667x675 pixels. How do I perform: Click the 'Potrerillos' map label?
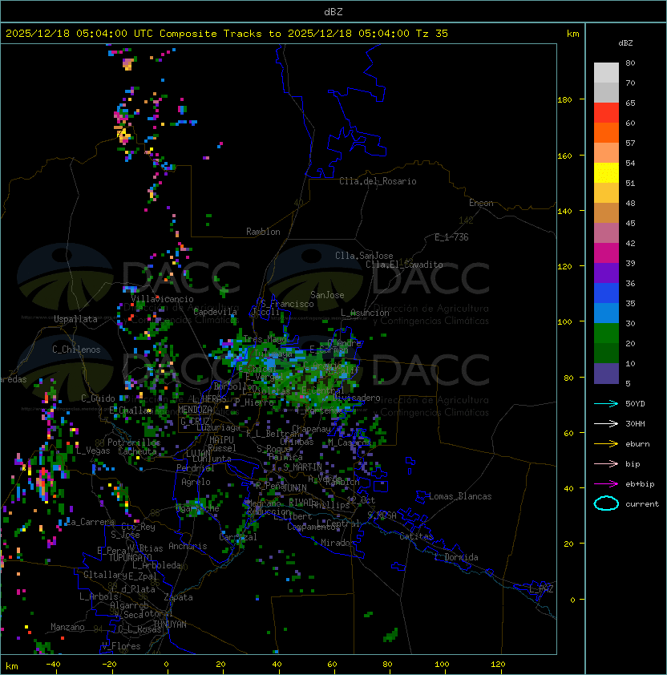134,443
